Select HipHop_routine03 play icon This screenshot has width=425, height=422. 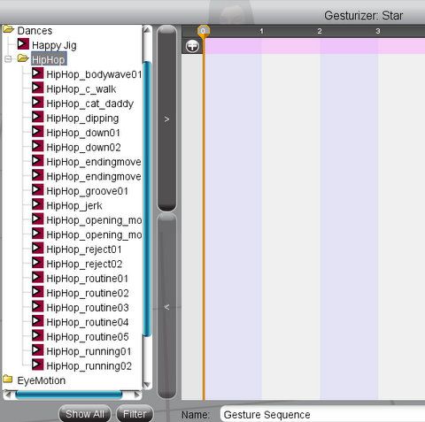(37, 306)
